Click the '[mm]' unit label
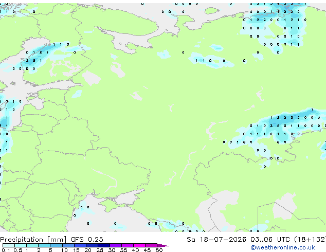The width and height of the screenshot is (326, 252). point(57,240)
